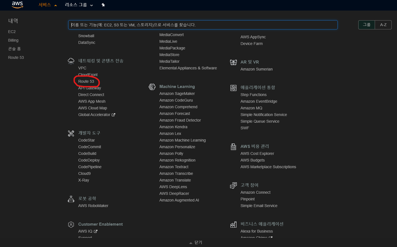Click the AWS Cost Management calculator icon
Viewport: 397px width, 247px height.
tap(233, 147)
